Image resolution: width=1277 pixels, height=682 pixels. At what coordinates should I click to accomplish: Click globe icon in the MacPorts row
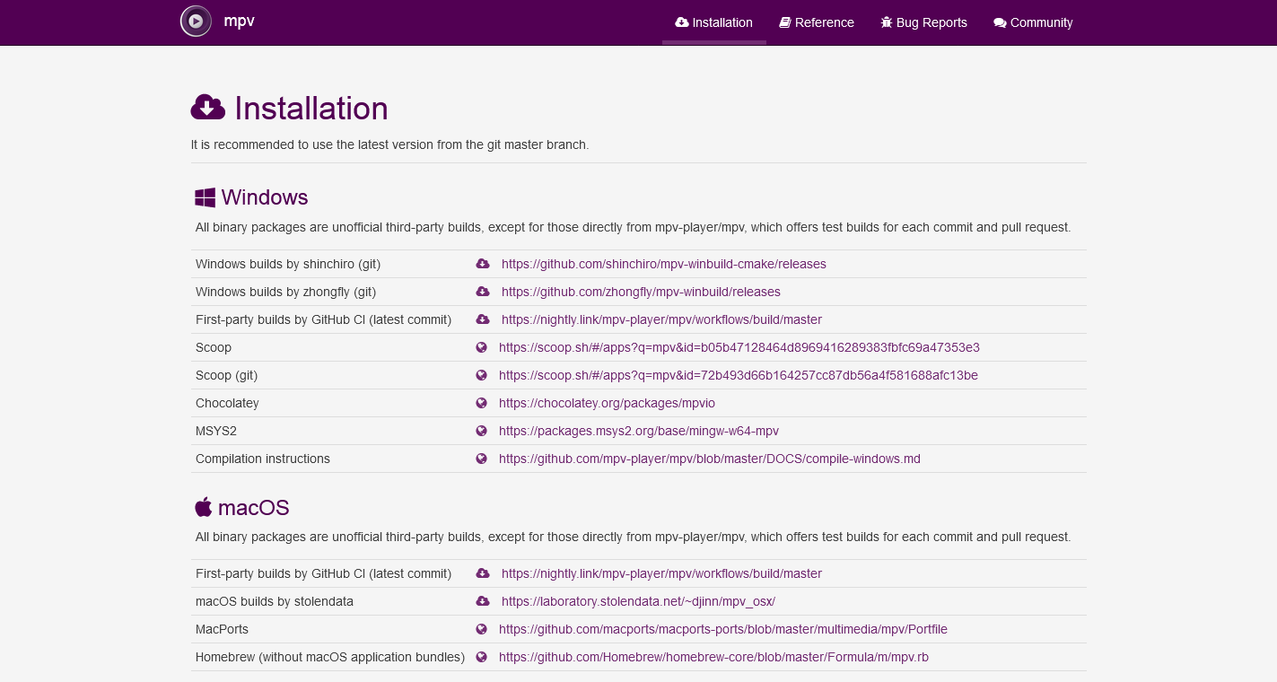(x=481, y=629)
